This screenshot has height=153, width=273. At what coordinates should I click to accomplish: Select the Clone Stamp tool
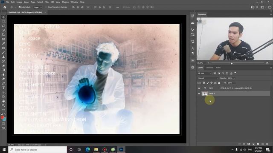[3, 57]
